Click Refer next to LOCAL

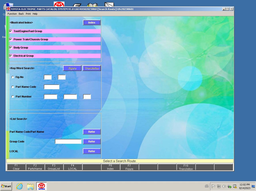coord(92,151)
